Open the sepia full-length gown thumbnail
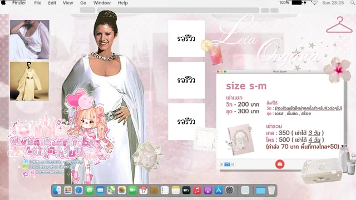The width and height of the screenshot is (356, 200). (29, 81)
